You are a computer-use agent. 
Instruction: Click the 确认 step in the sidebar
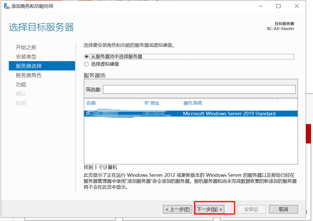(x=21, y=94)
